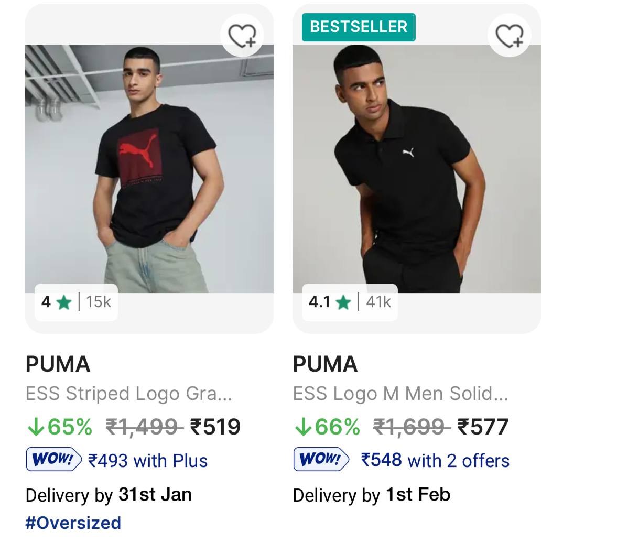
Task: Tap the green star on the 4.1 rating
Action: point(343,302)
